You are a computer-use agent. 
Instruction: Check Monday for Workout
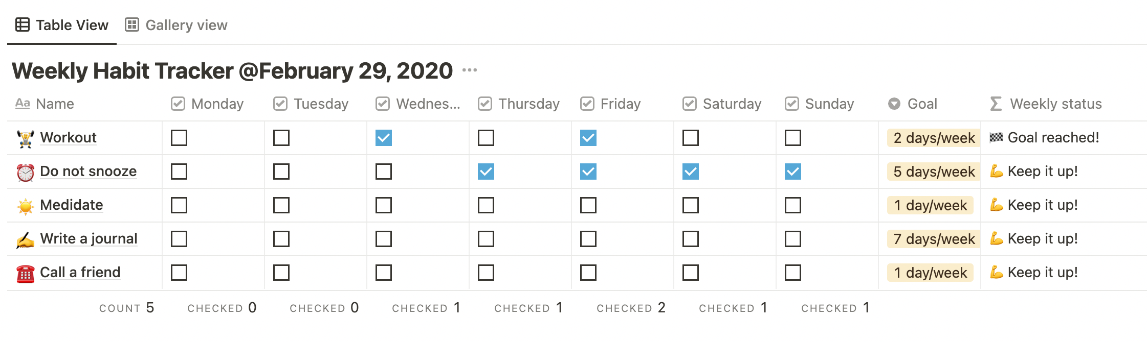[x=179, y=138]
